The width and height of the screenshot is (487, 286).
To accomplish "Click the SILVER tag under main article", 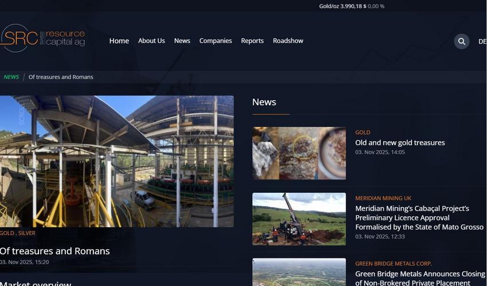I will tap(27, 233).
